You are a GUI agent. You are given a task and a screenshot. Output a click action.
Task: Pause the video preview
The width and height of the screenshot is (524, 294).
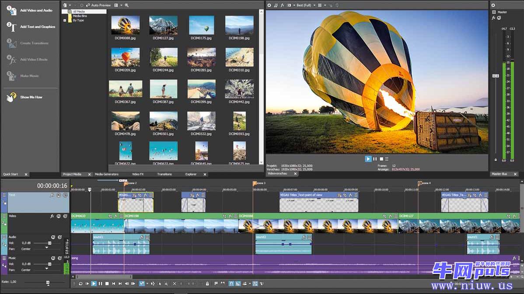pyautogui.click(x=375, y=159)
